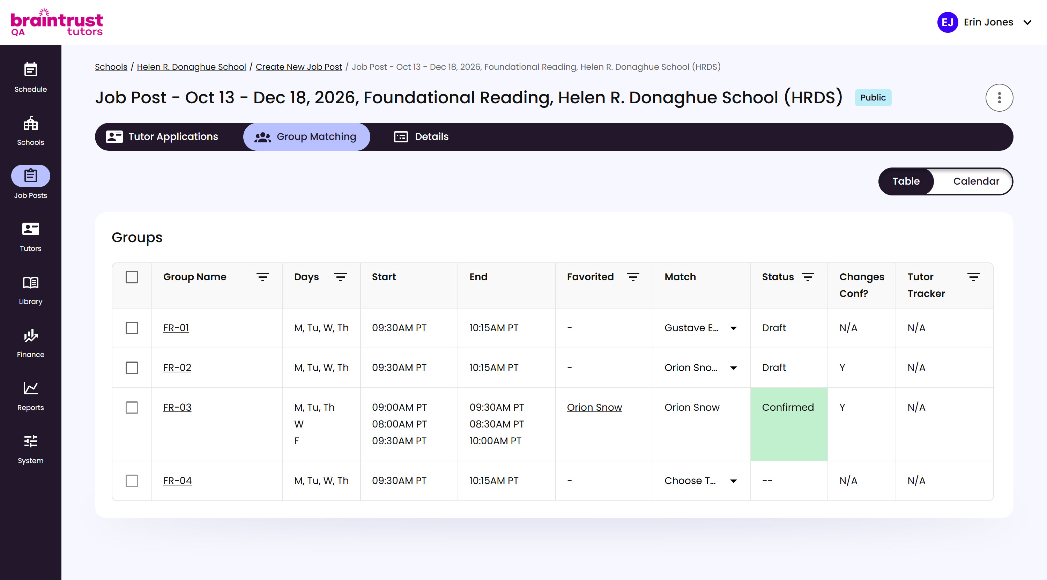Go to Create New Job Post breadcrumb
Image resolution: width=1047 pixels, height=580 pixels.
(x=299, y=67)
